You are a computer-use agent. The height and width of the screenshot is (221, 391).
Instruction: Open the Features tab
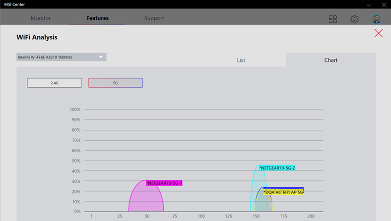click(97, 18)
